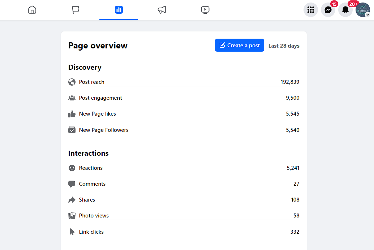Screen dimensions: 374x250
Task: Click the 58 photo views value
Action: coord(296,216)
